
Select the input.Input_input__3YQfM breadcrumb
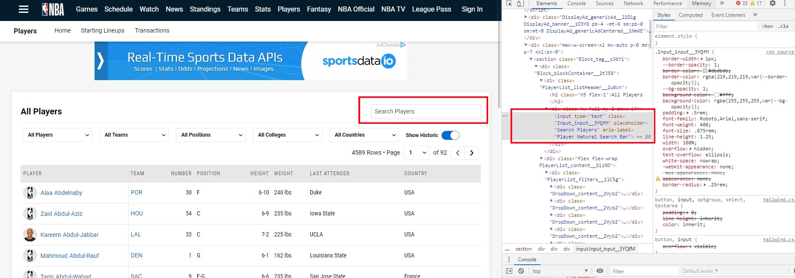pyautogui.click(x=605, y=249)
